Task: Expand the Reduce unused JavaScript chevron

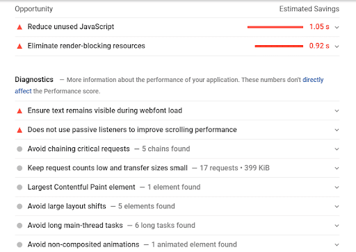Action: point(337,27)
